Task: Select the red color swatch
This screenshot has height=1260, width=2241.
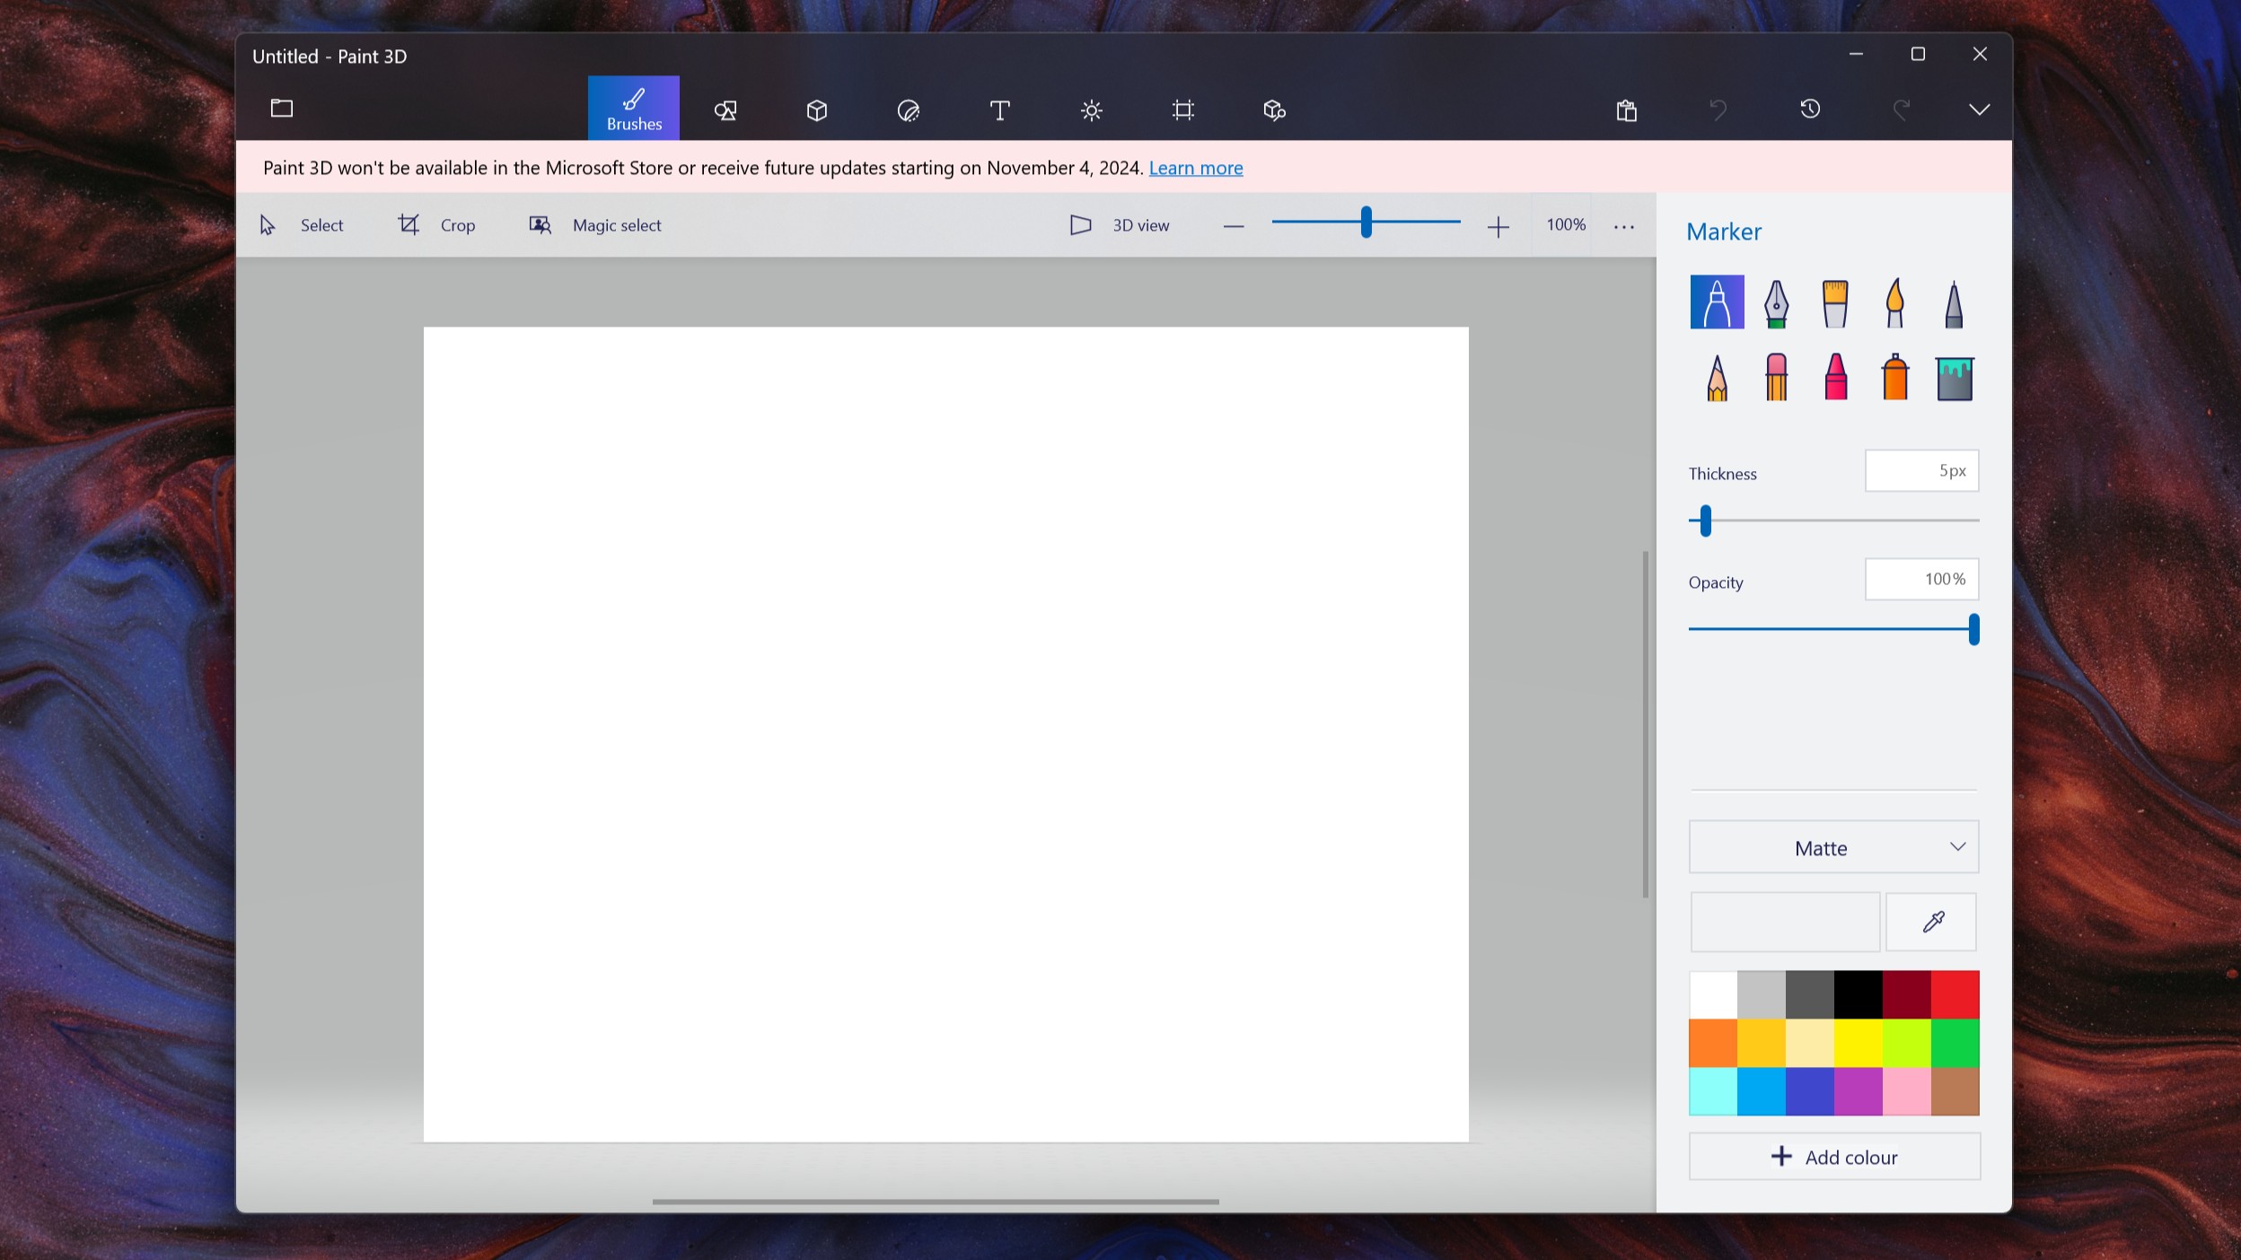Action: click(x=1955, y=993)
